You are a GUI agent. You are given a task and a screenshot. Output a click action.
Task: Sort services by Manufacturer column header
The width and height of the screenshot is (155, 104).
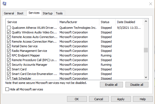[78, 22]
